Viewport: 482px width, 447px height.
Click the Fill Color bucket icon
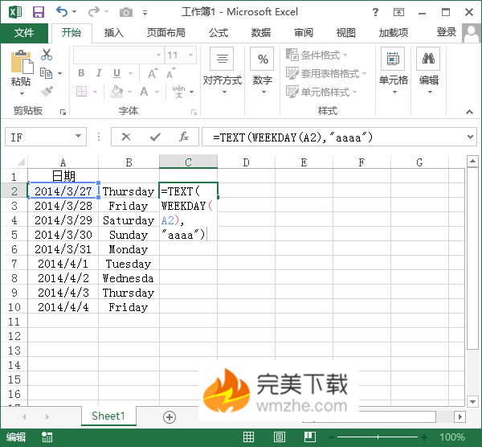pyautogui.click(x=116, y=92)
